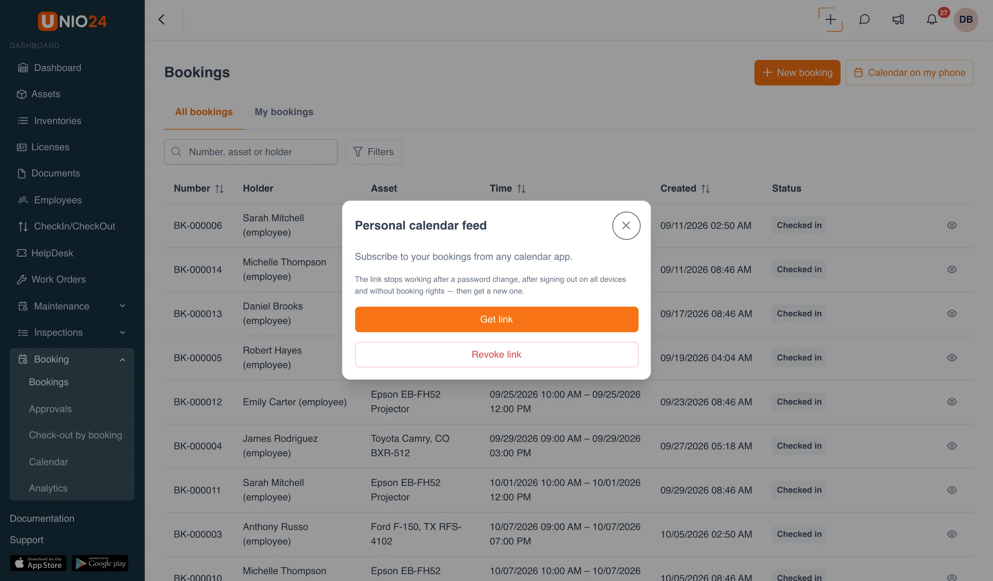View booking BK-000012 via eye icon
993x581 pixels.
point(952,402)
